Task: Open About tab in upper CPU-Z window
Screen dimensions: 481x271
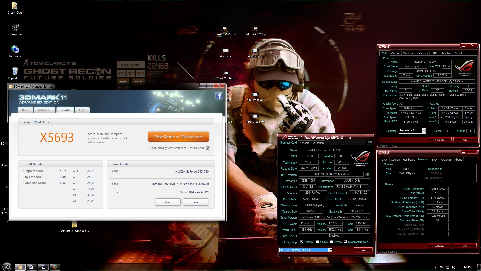Action: click(x=458, y=53)
